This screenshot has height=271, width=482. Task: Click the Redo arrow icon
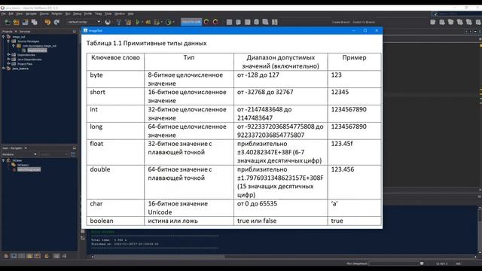[56, 22]
